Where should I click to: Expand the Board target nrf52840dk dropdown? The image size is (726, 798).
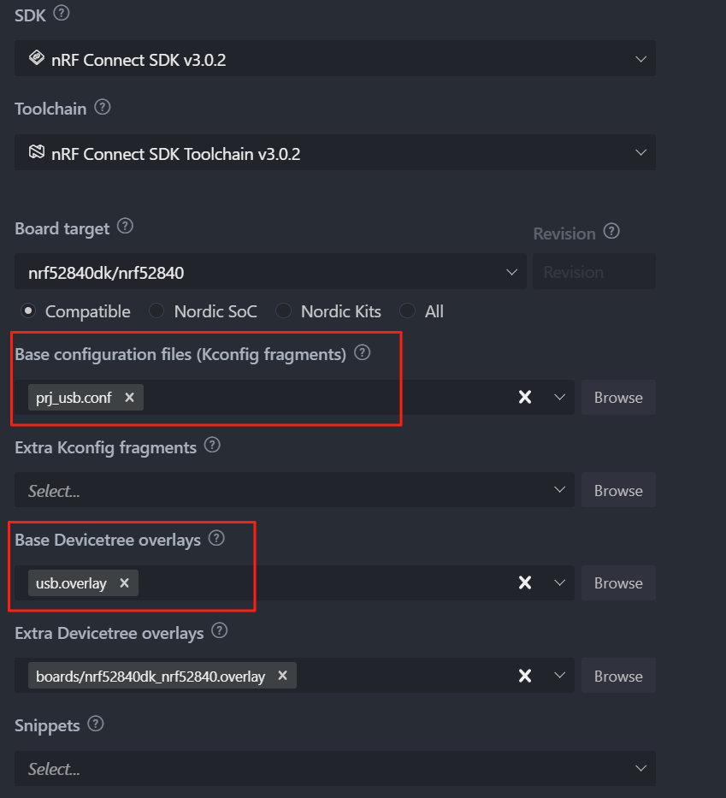(271, 272)
